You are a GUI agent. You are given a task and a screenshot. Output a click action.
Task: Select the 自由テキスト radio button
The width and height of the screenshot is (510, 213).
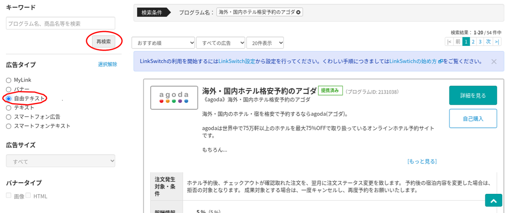(8, 98)
